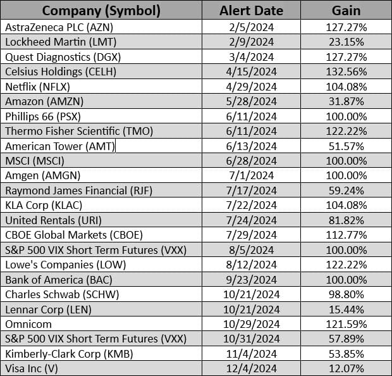Select the 6/28/2024 date for MSCI

pyautogui.click(x=251, y=160)
